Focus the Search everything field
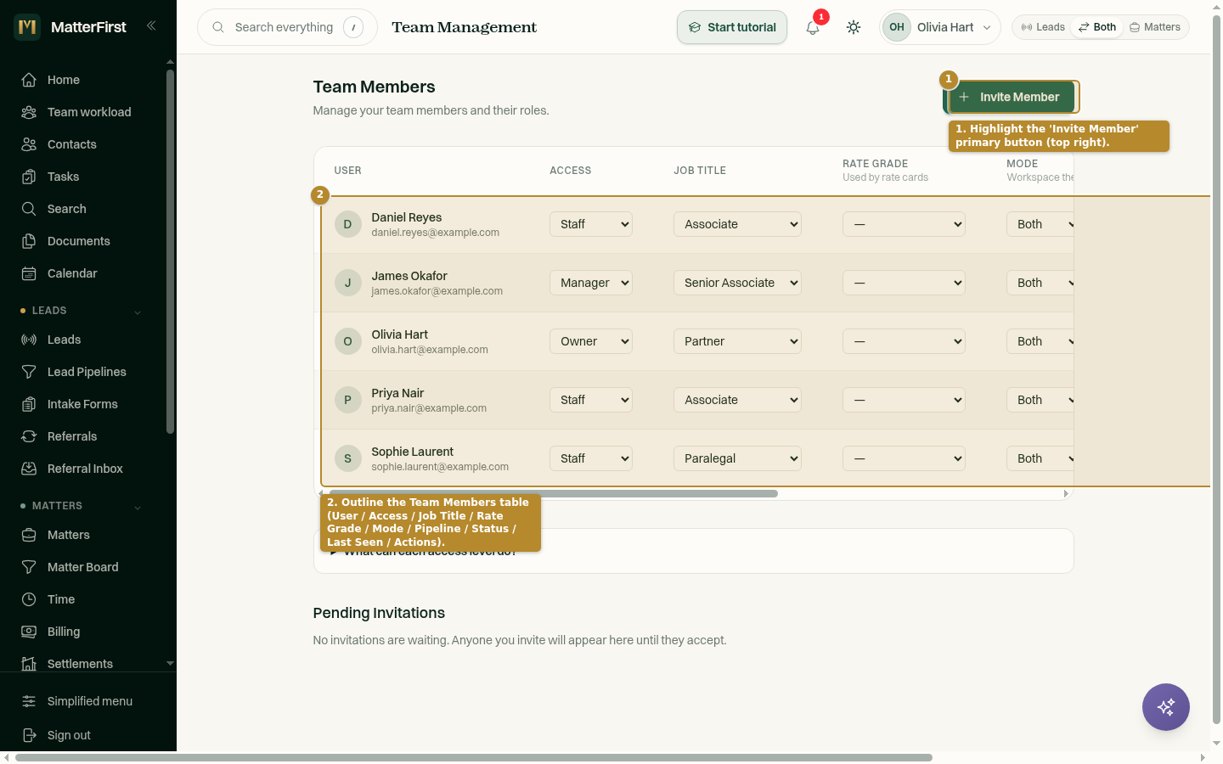This screenshot has height=764, width=1223. pos(287,27)
